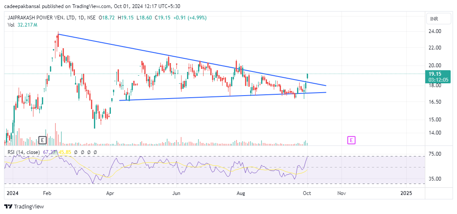The height and width of the screenshot is (214, 457).
Task: Click the Feb time axis label
Action: click(x=47, y=193)
